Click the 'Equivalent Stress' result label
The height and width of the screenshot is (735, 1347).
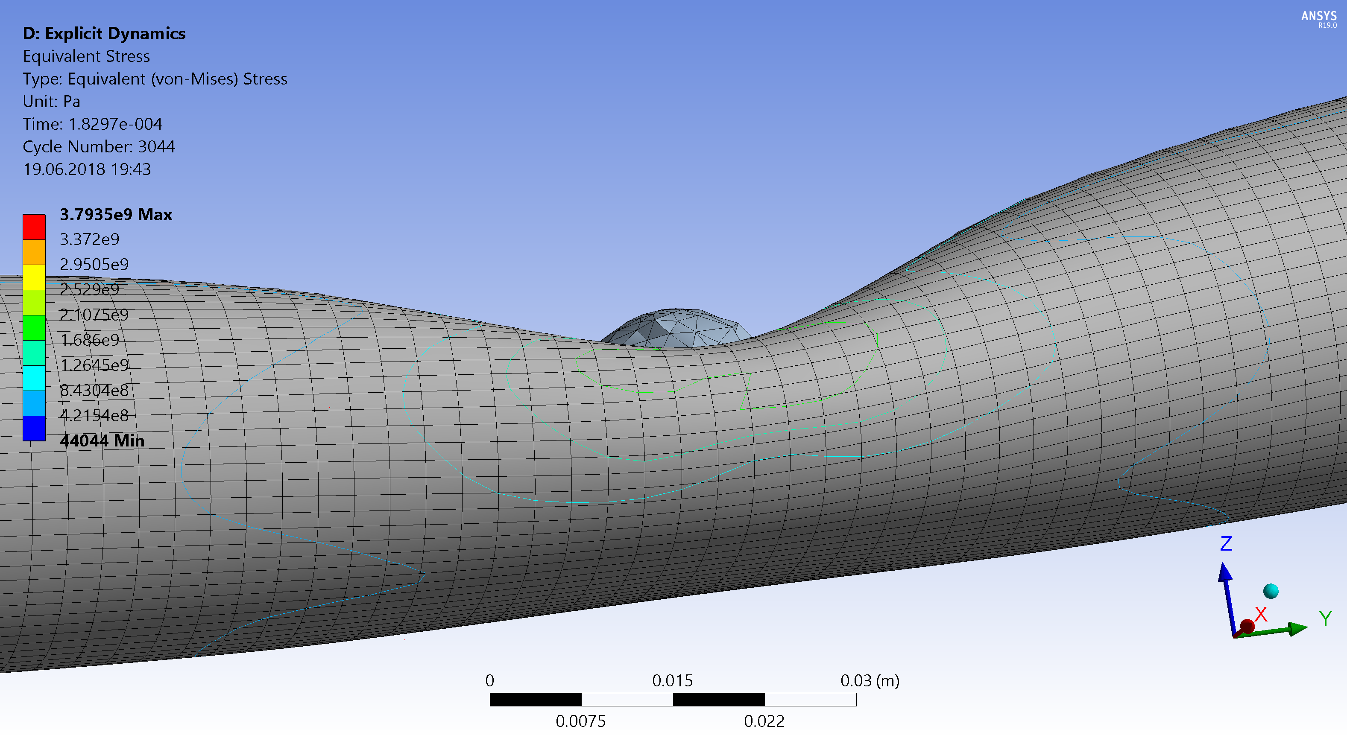(86, 56)
